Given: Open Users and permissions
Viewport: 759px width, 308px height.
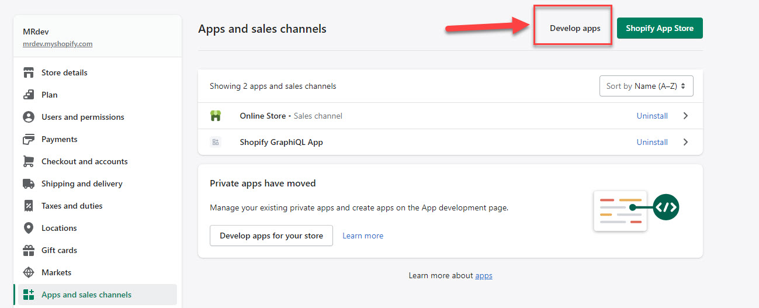Looking at the screenshot, I should [98, 117].
